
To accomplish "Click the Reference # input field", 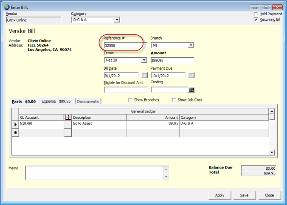I will 125,45.
